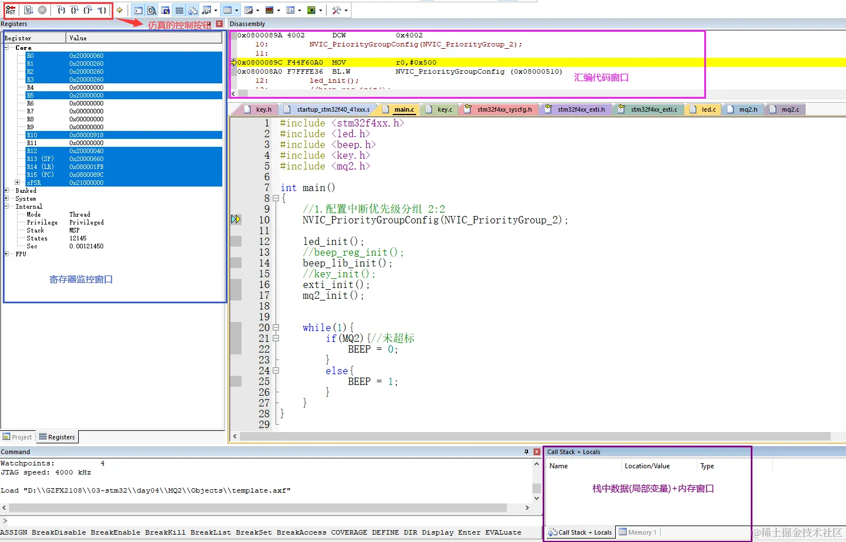Open the Toolbox dropdown arrow
This screenshot has width=846, height=542.
[346, 10]
